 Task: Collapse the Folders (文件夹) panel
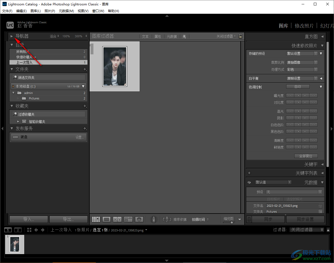click(x=12, y=69)
